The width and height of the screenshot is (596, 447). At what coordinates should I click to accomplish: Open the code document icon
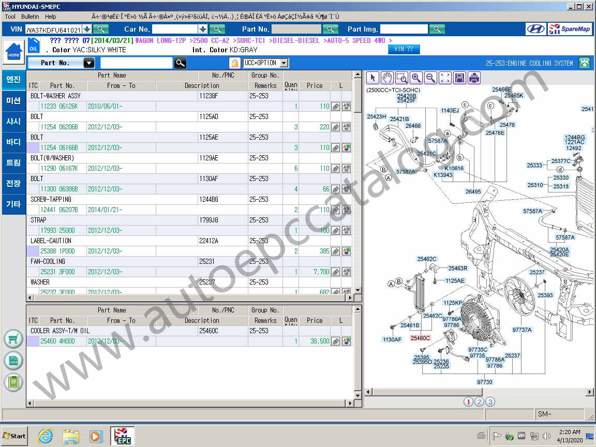(x=13, y=361)
